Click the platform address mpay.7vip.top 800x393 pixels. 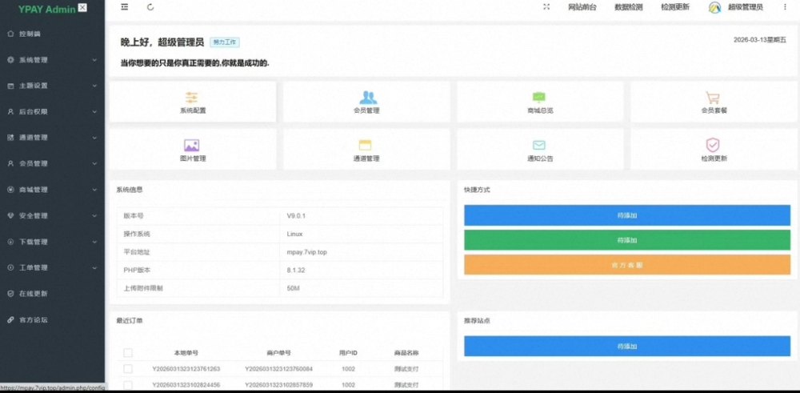pos(306,252)
